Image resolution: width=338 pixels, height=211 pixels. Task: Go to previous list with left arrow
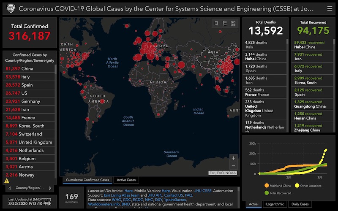point(8,188)
